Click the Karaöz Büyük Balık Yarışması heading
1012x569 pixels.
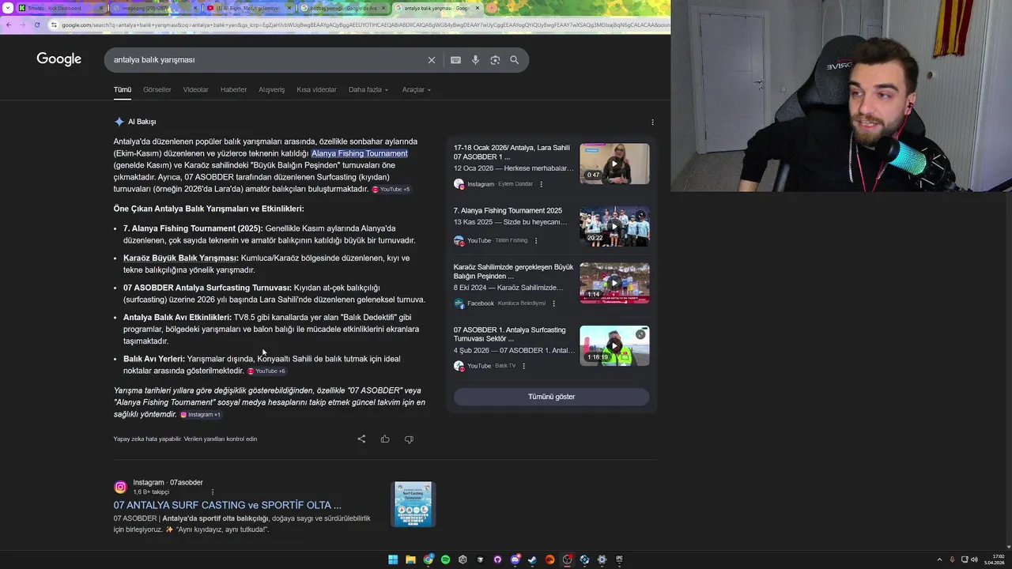pyautogui.click(x=181, y=258)
